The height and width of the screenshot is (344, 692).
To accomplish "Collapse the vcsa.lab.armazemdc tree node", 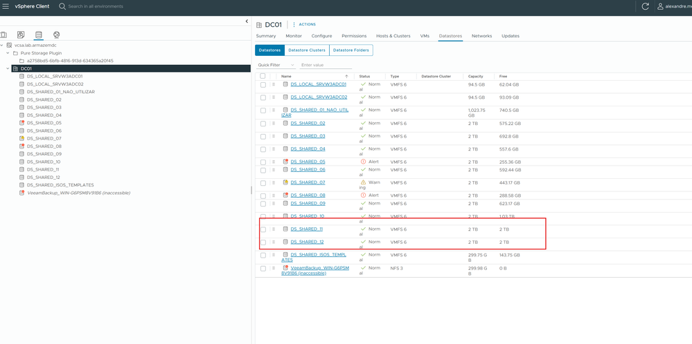I will 2,46.
